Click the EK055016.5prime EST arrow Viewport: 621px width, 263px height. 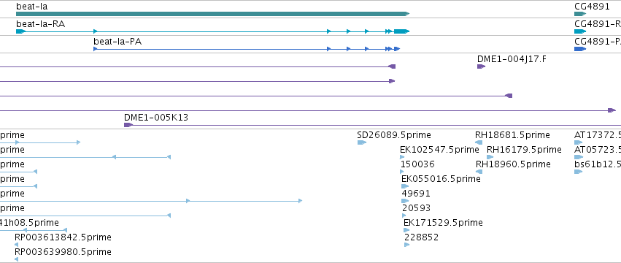(x=405, y=186)
